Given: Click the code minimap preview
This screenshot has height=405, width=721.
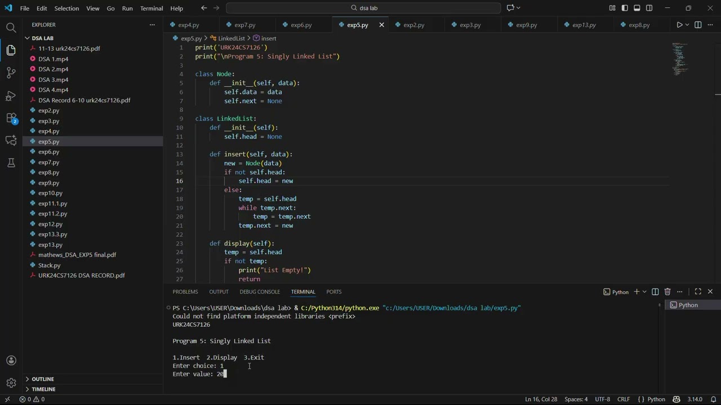Looking at the screenshot, I should [x=680, y=58].
